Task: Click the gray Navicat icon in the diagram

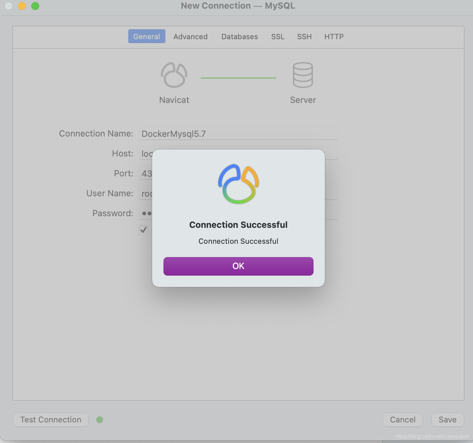Action: click(x=174, y=75)
